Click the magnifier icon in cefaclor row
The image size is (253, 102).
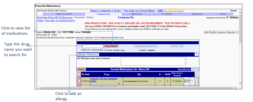pos(192,81)
